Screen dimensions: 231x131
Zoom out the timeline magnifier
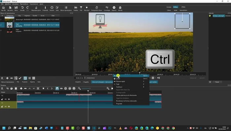click(x=79, y=88)
